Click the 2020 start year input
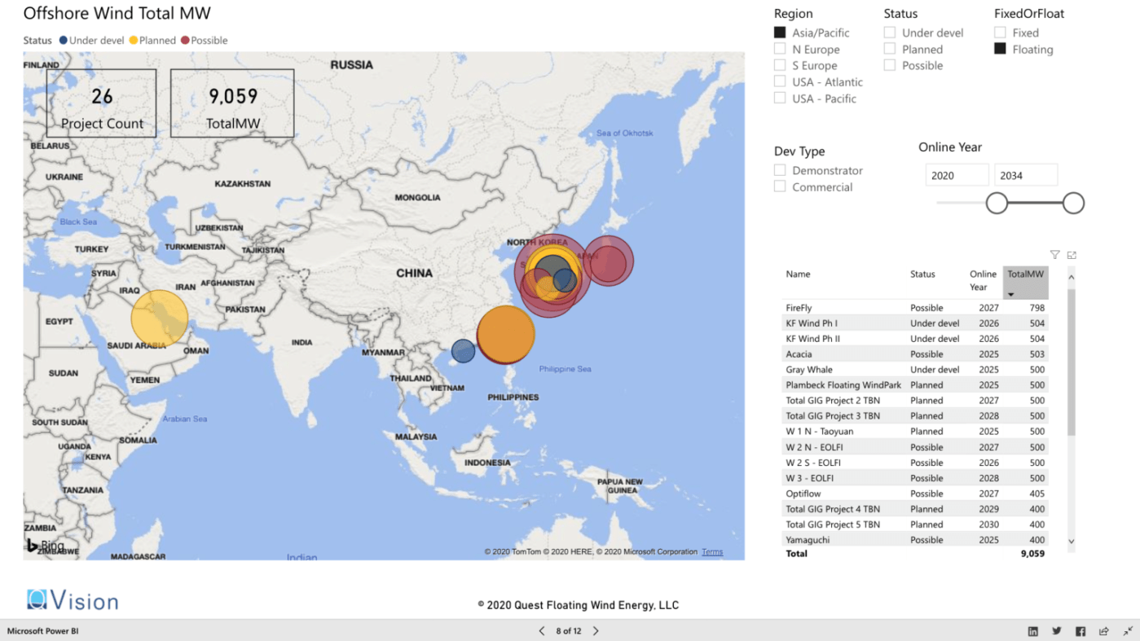 pos(957,175)
